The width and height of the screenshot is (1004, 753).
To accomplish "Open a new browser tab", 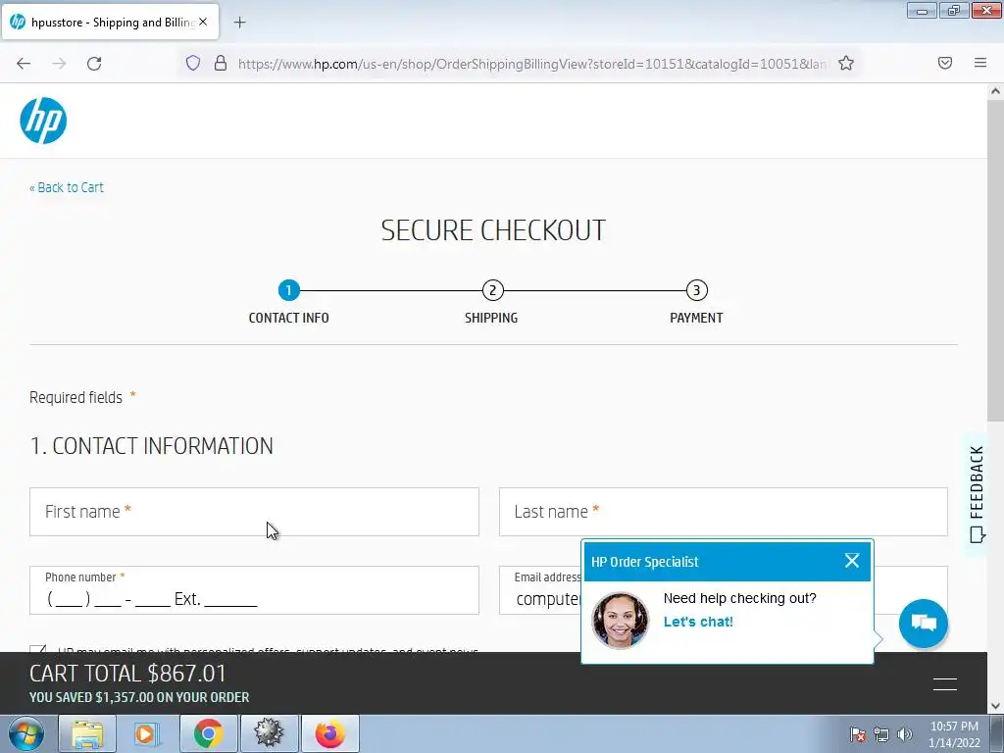I will pyautogui.click(x=239, y=23).
